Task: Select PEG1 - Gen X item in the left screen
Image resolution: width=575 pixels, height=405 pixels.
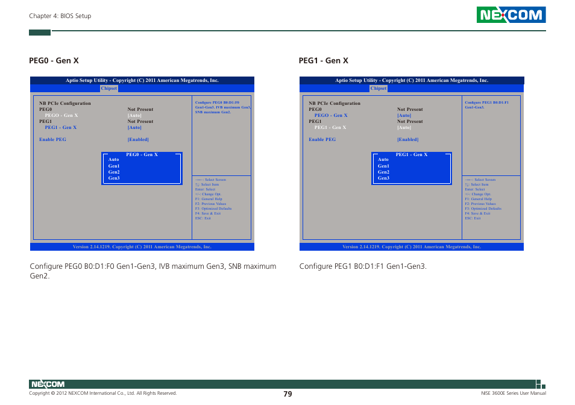Action: coord(61,128)
